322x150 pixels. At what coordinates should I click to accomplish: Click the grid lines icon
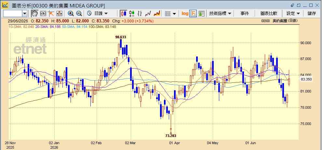[168, 14]
